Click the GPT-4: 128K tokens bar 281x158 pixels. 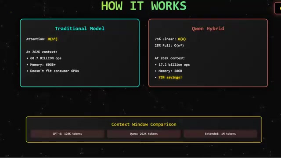[67, 134]
